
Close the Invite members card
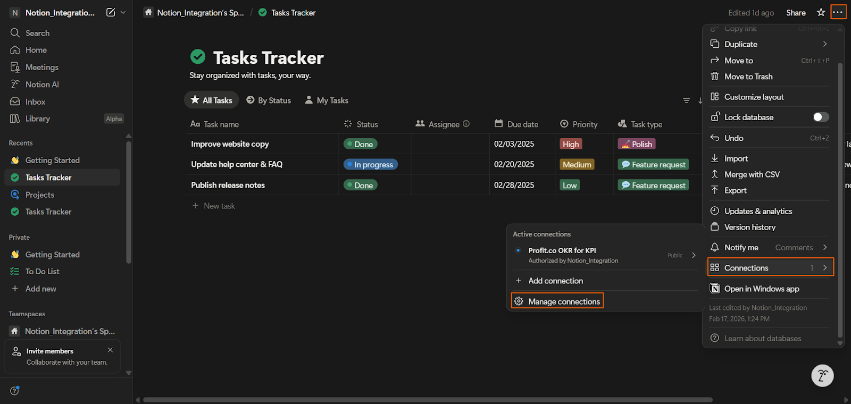click(x=110, y=350)
